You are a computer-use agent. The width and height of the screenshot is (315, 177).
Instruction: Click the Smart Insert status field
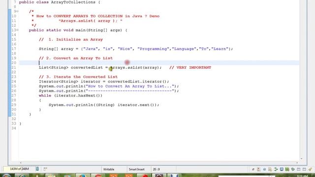(137, 169)
